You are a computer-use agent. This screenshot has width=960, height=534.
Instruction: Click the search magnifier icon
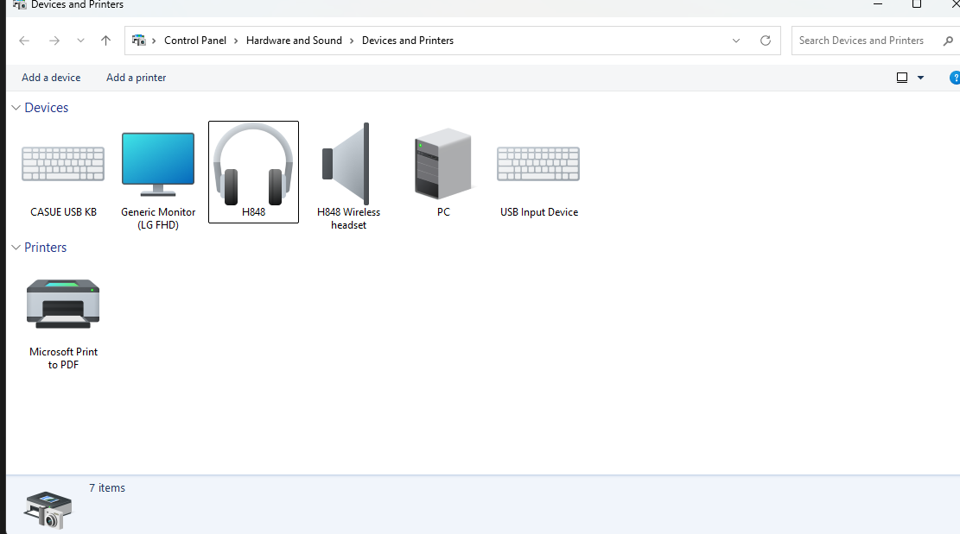click(x=948, y=41)
